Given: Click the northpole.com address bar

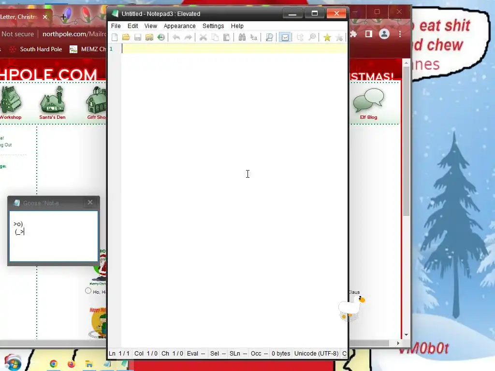Looking at the screenshot, I should pyautogui.click(x=74, y=34).
